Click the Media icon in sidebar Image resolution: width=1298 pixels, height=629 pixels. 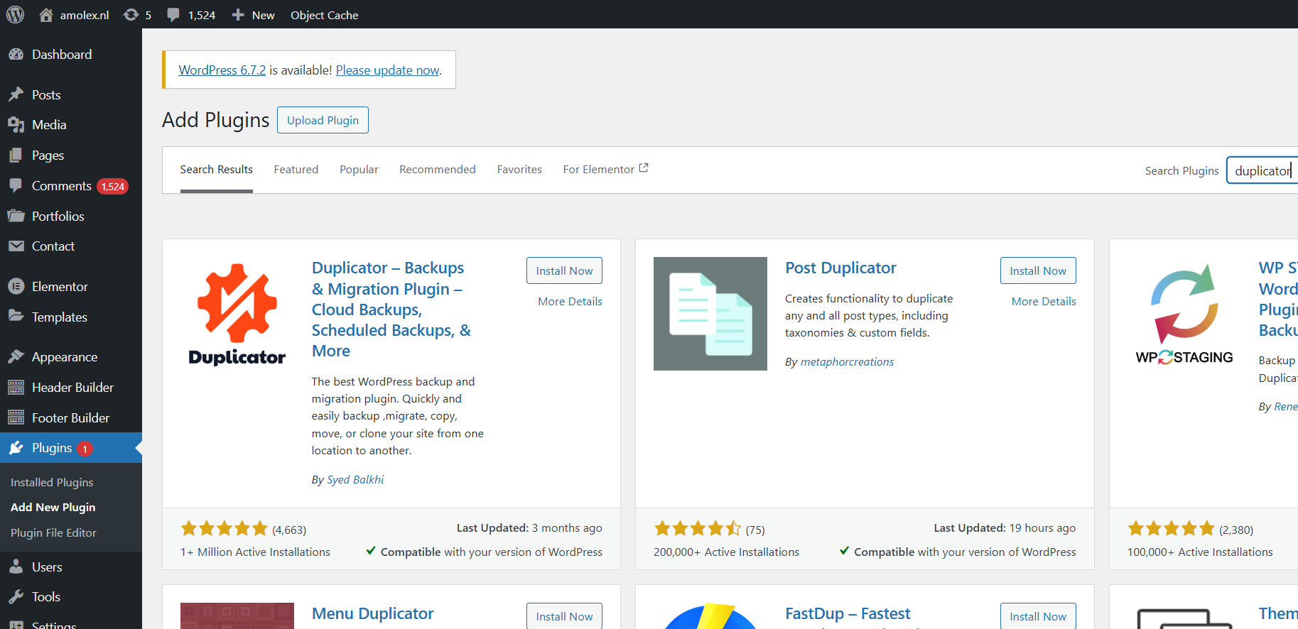coord(16,125)
